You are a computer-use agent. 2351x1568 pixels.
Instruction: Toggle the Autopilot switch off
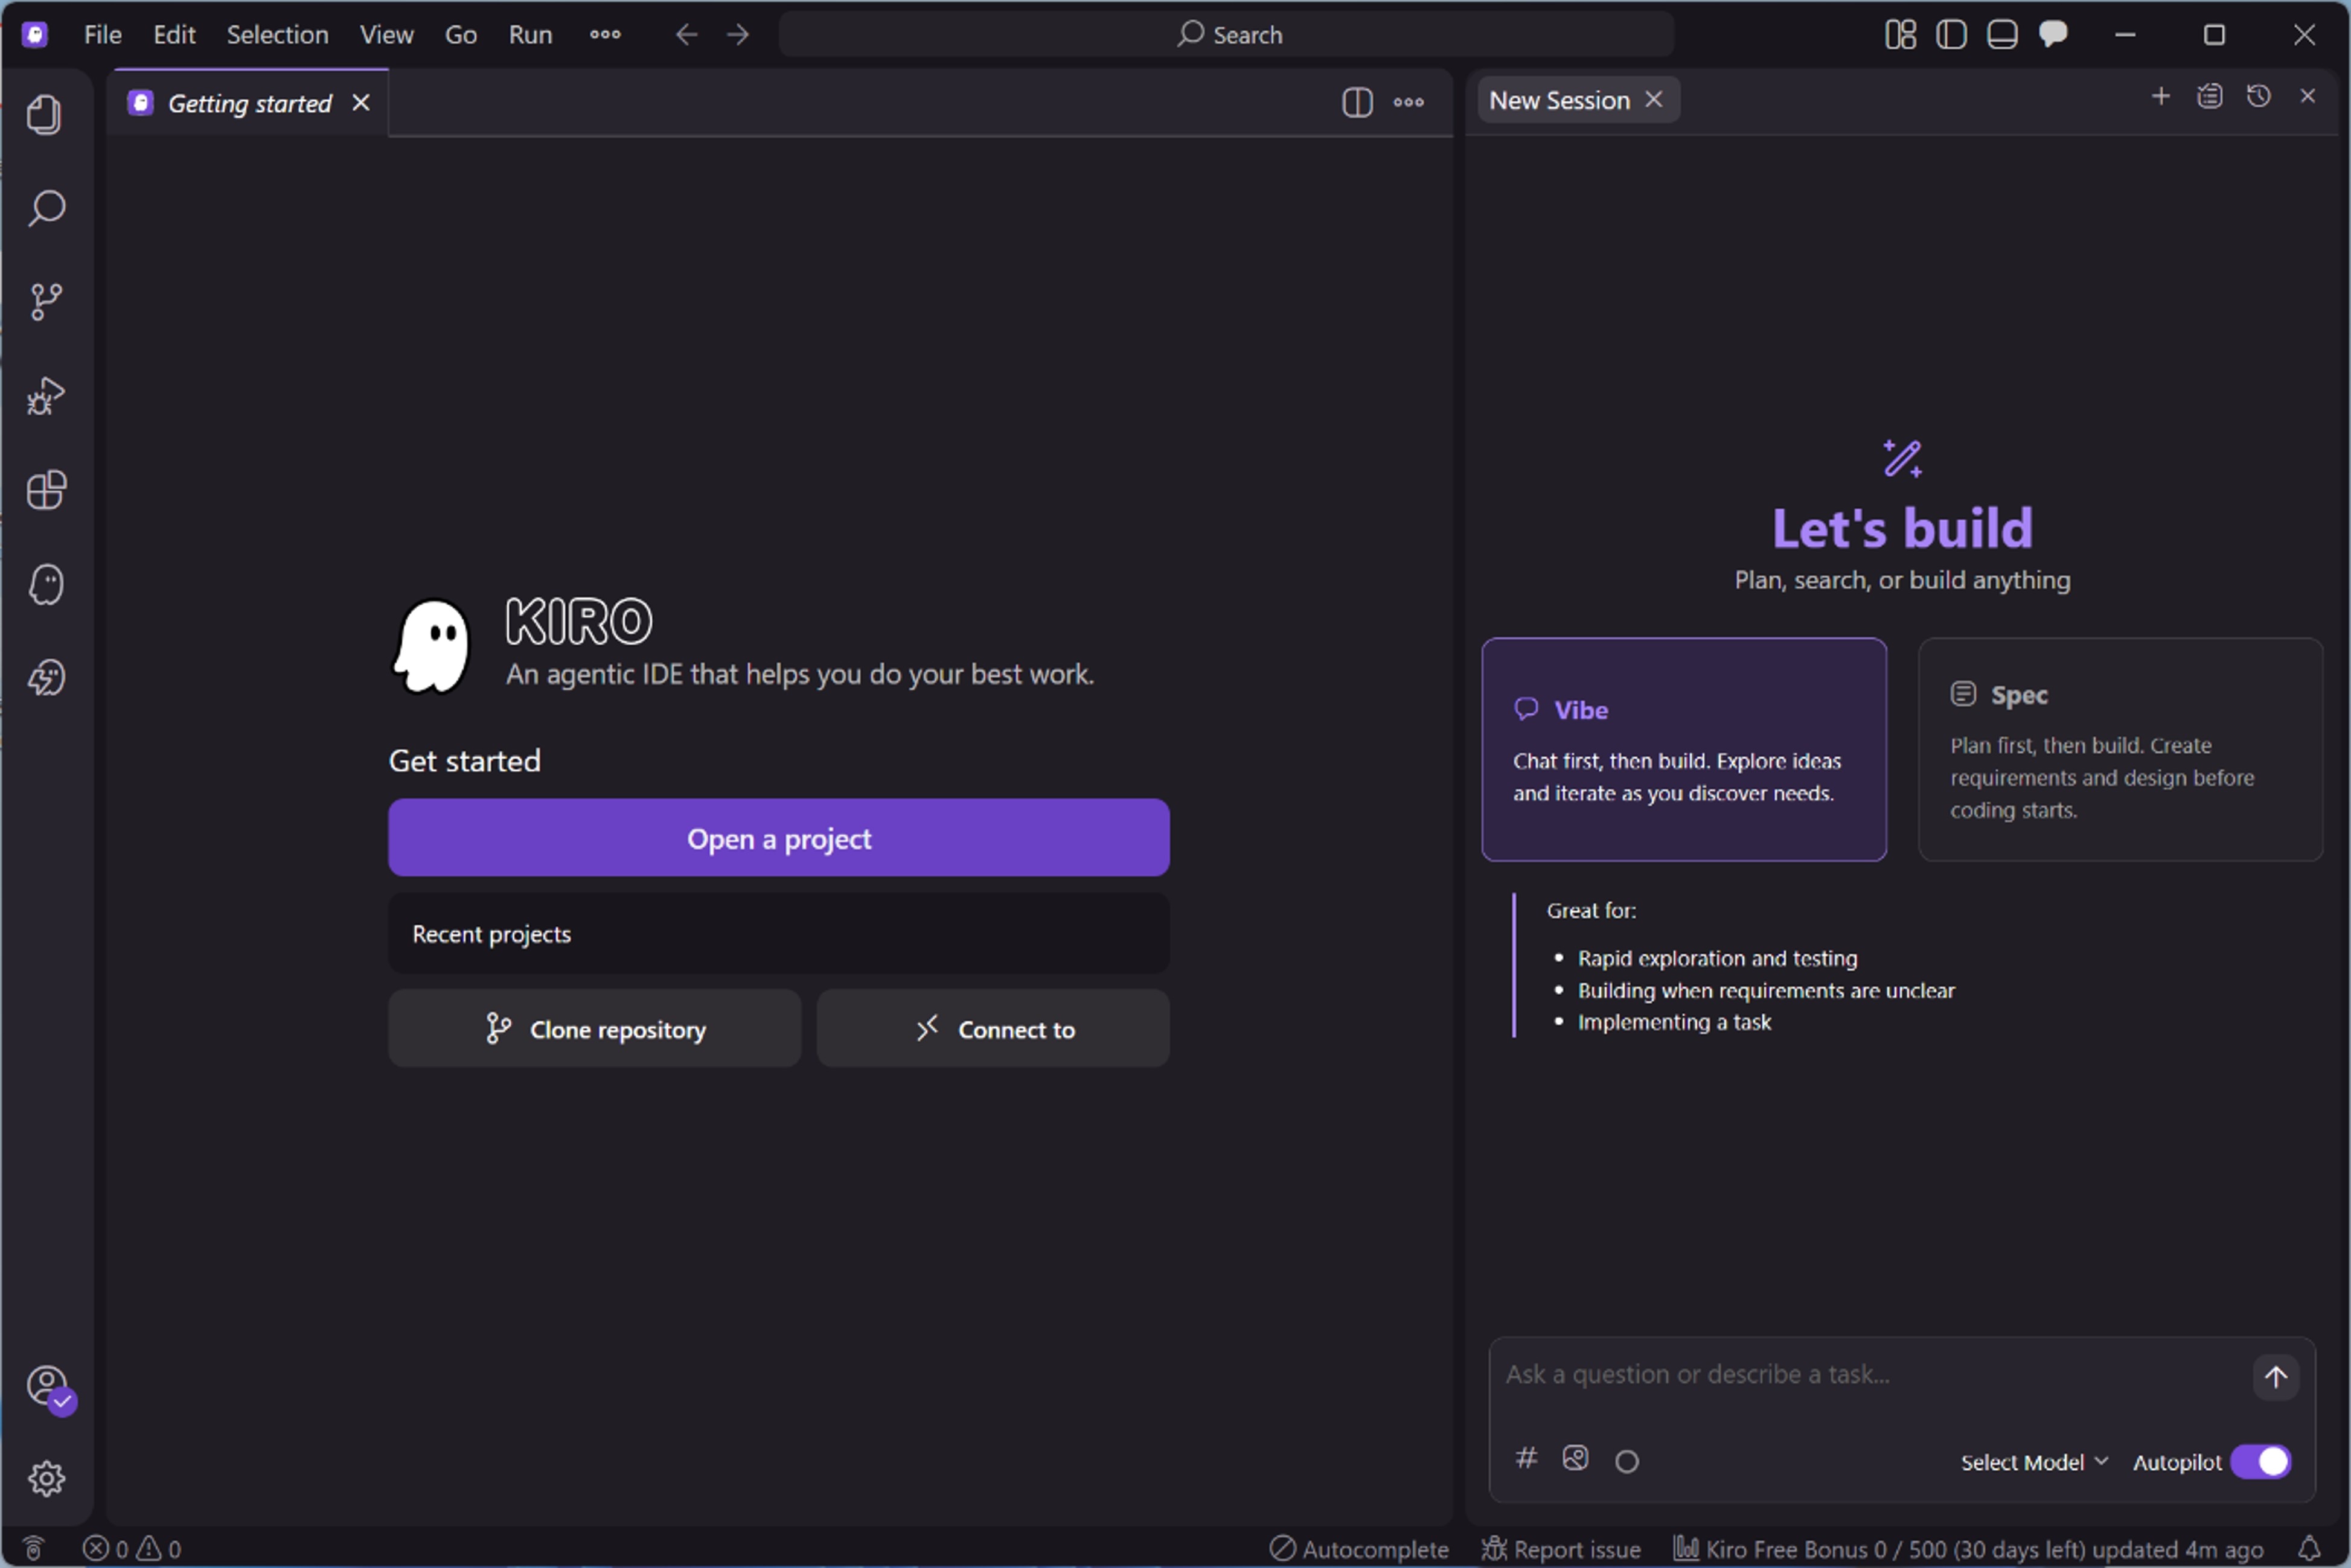click(x=2260, y=1461)
